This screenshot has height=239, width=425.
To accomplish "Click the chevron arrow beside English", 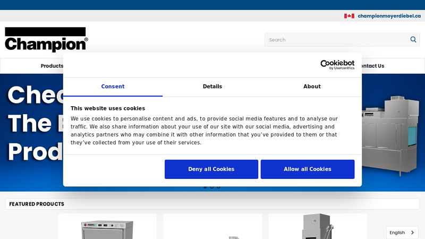I will [x=411, y=233].
